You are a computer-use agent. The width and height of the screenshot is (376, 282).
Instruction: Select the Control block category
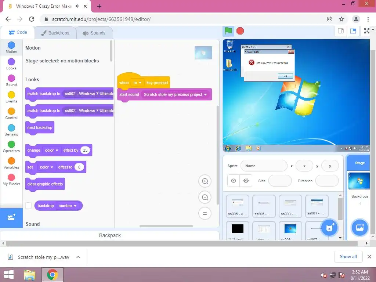[x=11, y=114]
